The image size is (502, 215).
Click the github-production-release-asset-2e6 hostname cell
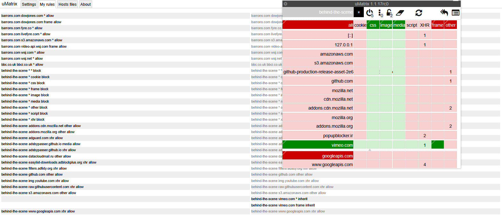coord(318,72)
